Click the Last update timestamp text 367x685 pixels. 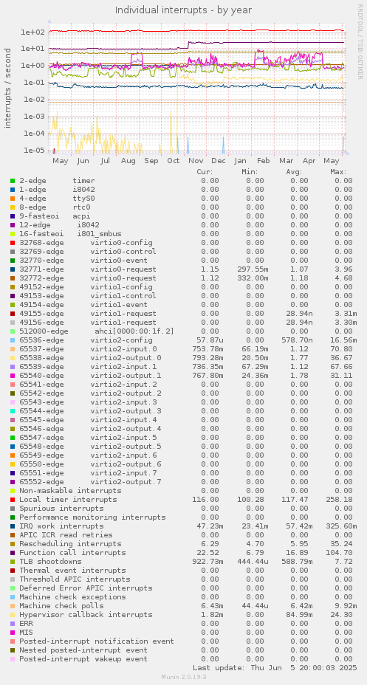[x=275, y=667]
